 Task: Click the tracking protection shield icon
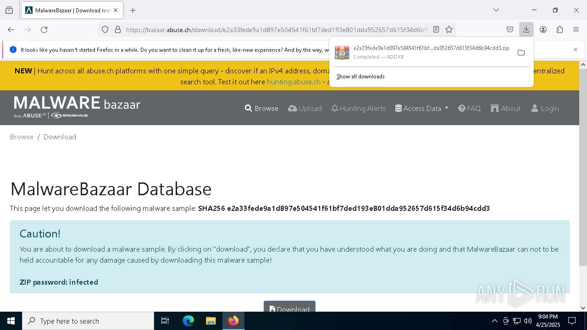click(105, 29)
